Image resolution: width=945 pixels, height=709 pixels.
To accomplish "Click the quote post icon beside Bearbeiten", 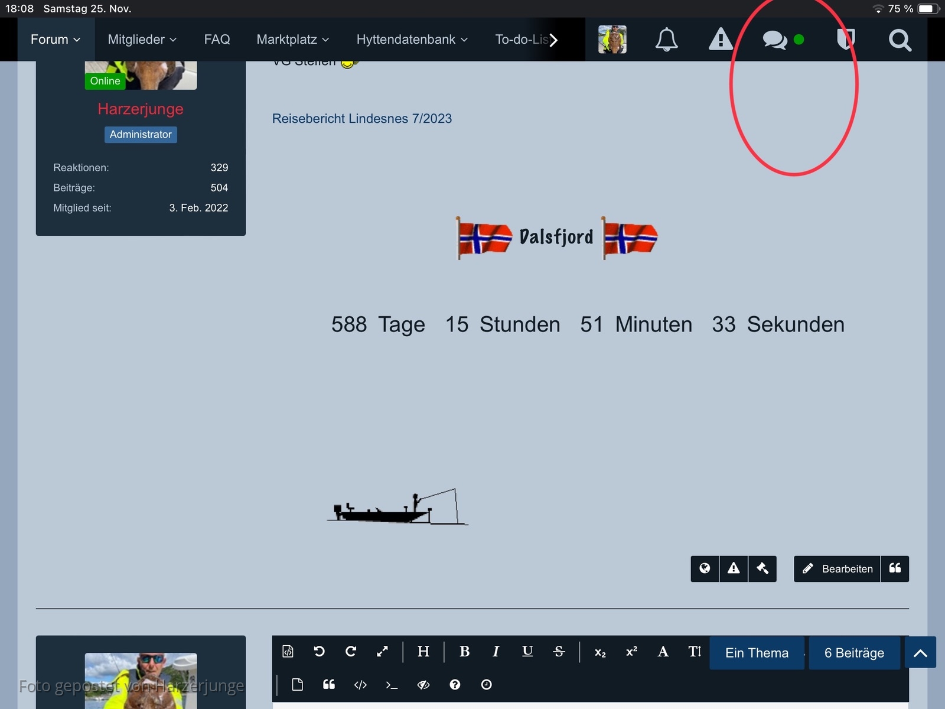I will click(895, 568).
